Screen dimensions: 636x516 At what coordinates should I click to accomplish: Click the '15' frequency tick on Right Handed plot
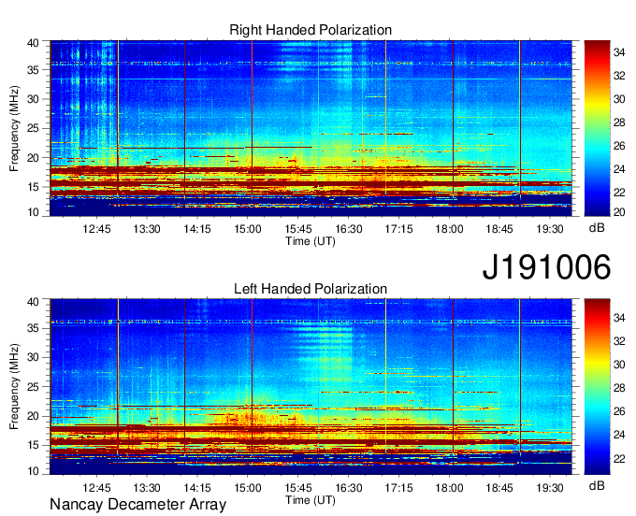pos(33,187)
